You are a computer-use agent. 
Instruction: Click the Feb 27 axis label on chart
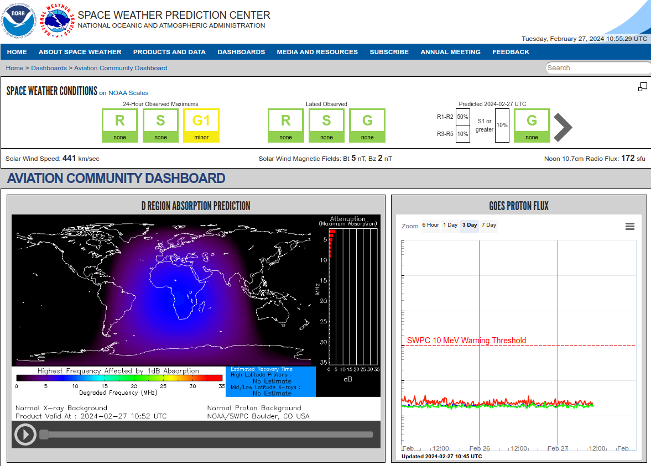[558, 448]
